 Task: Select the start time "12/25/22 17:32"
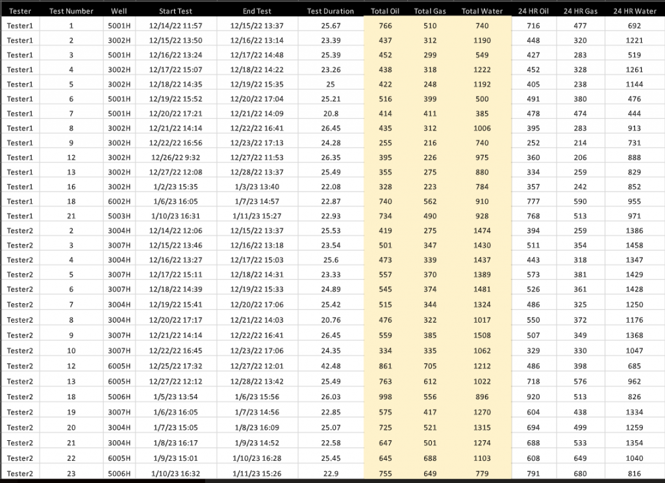[175, 366]
